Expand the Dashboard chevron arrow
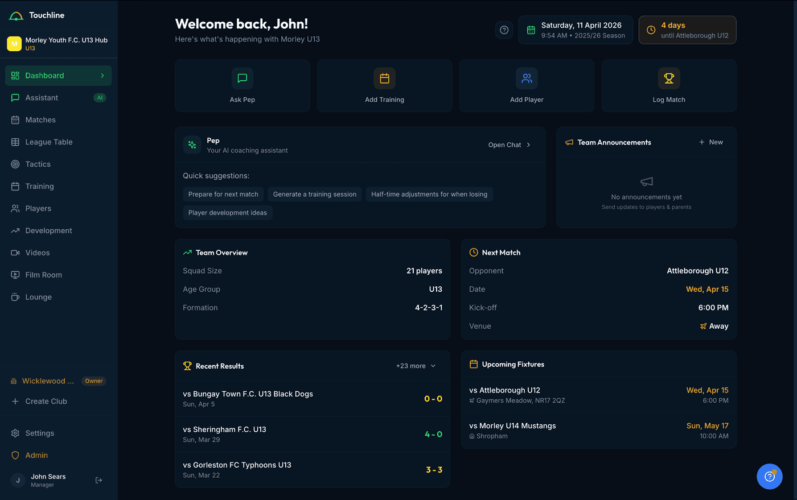 pyautogui.click(x=102, y=76)
